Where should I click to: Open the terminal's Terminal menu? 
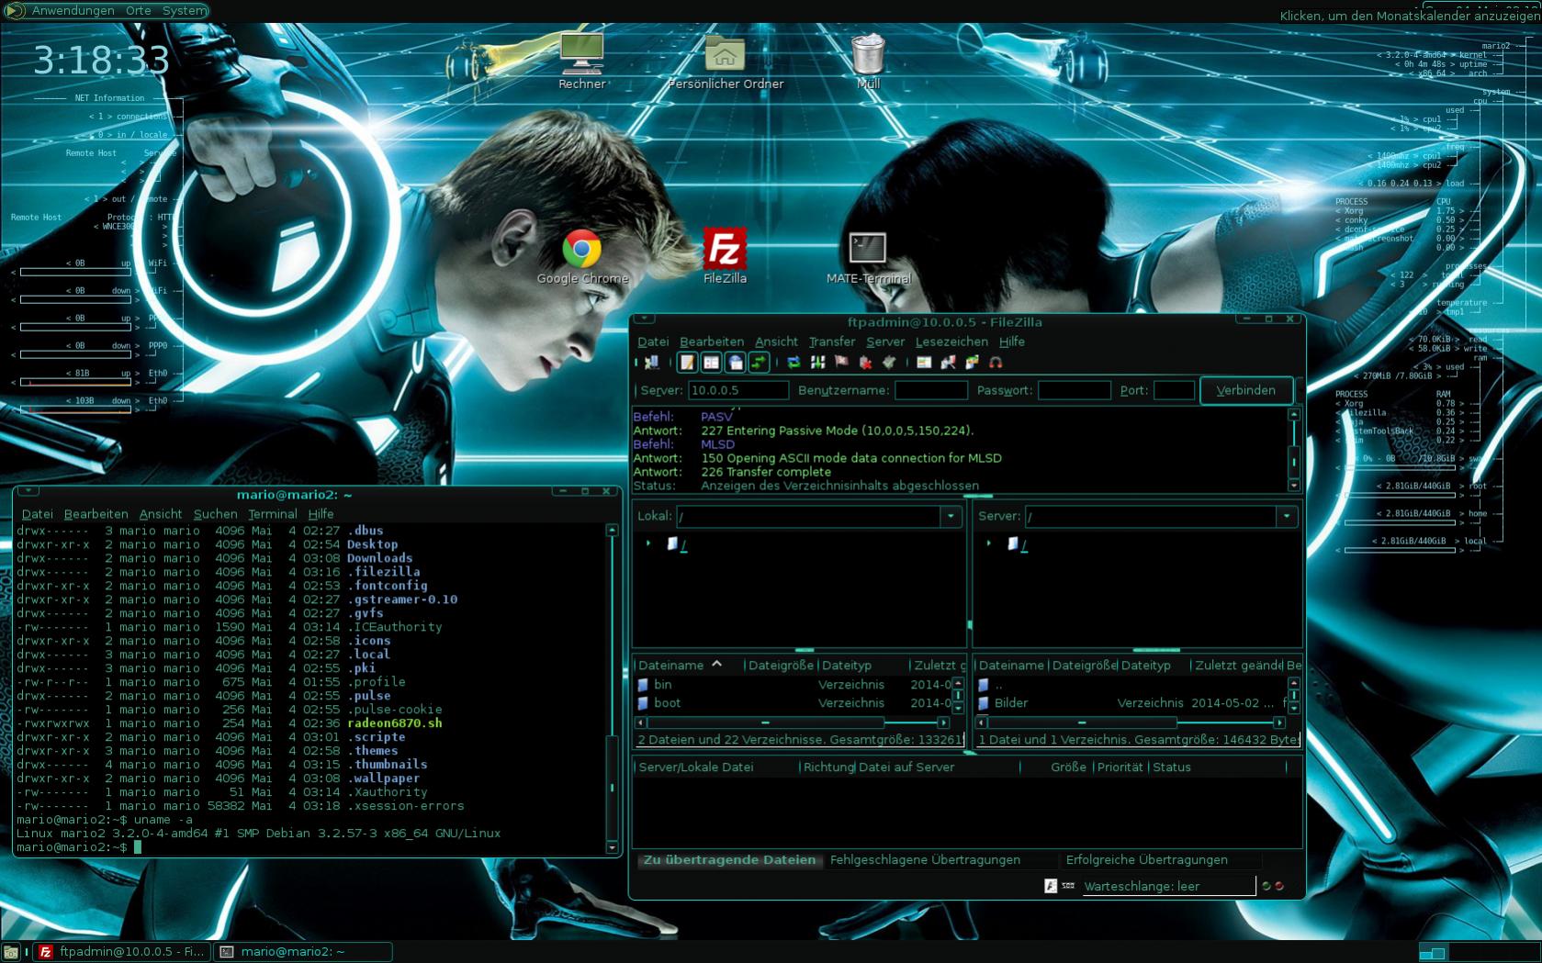pyautogui.click(x=272, y=514)
